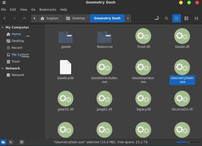Screen dimensions: 202x146
Task: Show places sidebar via status bar icon
Action: click(x=3, y=142)
